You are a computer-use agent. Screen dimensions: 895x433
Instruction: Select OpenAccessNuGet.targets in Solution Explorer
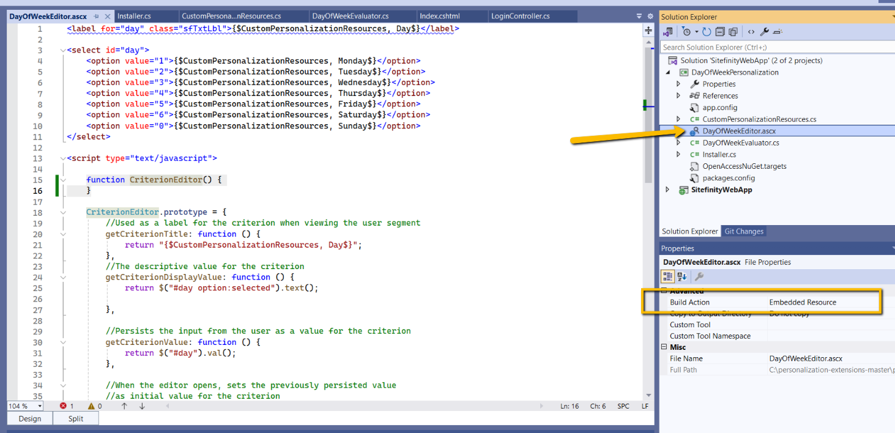(x=745, y=166)
